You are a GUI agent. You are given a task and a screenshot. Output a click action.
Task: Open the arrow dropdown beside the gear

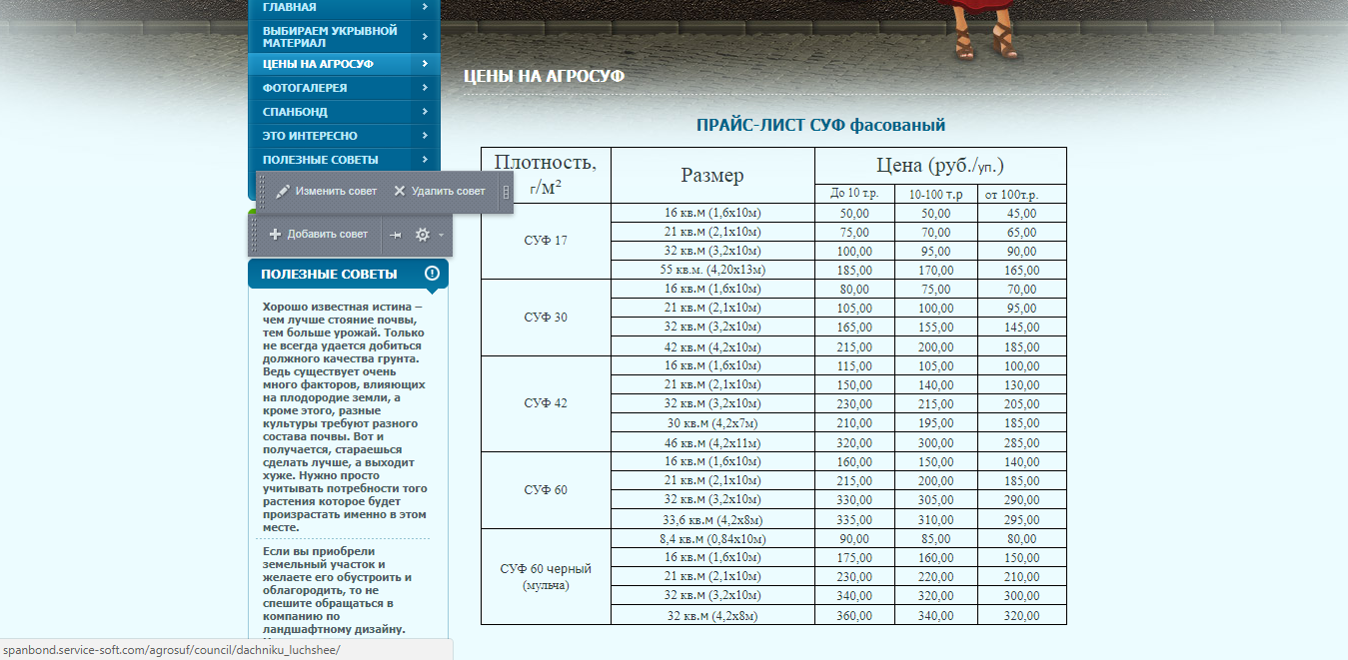[441, 236]
